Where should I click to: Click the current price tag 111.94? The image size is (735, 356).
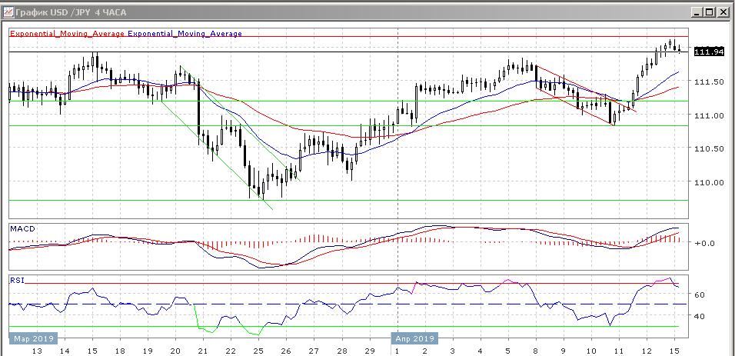click(x=708, y=52)
